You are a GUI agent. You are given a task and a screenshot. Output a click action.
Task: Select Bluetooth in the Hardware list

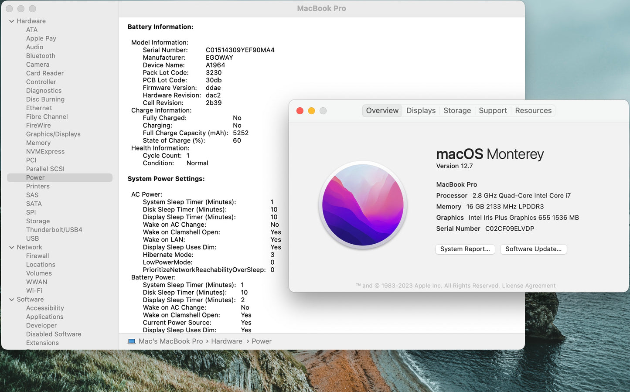pos(41,56)
